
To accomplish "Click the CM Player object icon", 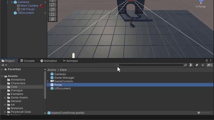I will (x=18, y=9).
